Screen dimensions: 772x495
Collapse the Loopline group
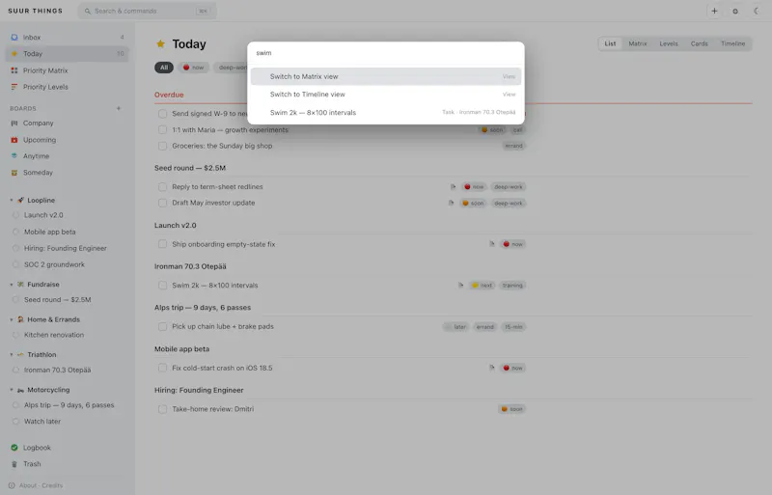tap(12, 201)
